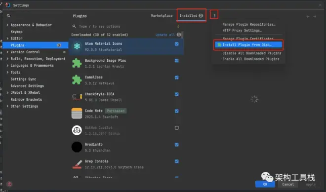Viewport: 326px width, 192px height.
Task: Switch to the Marketplace tab
Action: pos(162,16)
